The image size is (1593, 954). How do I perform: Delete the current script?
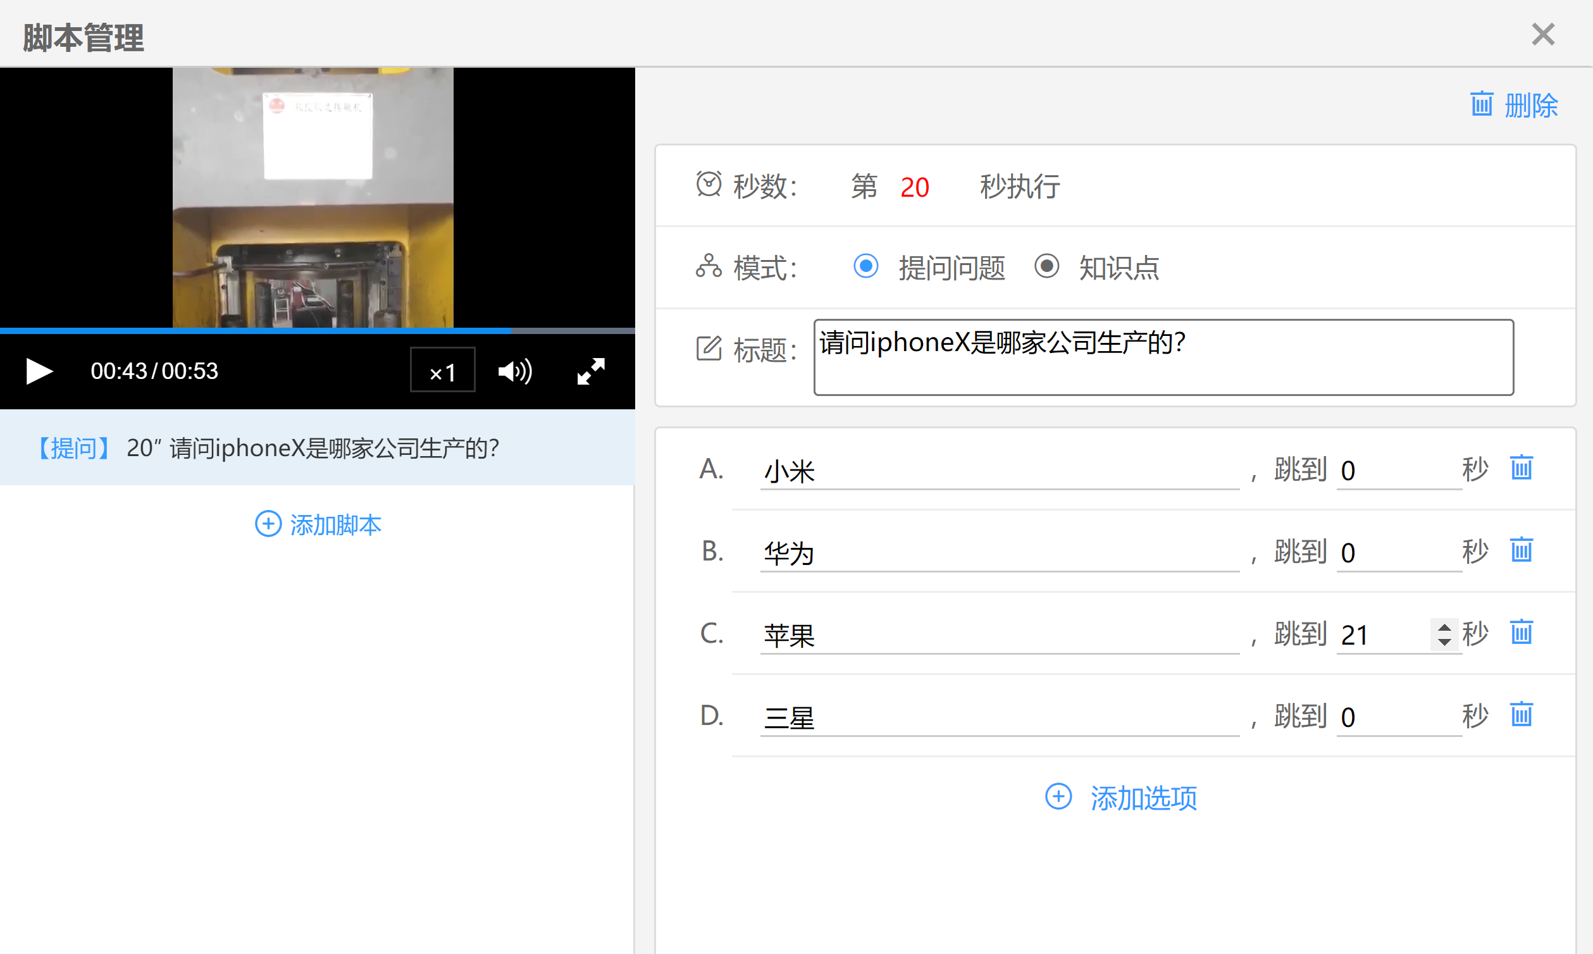tap(1515, 105)
